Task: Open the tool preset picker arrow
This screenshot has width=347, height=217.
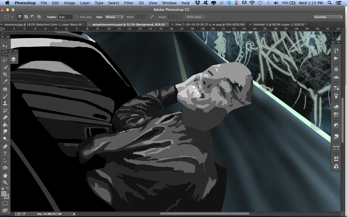Action: point(12,17)
